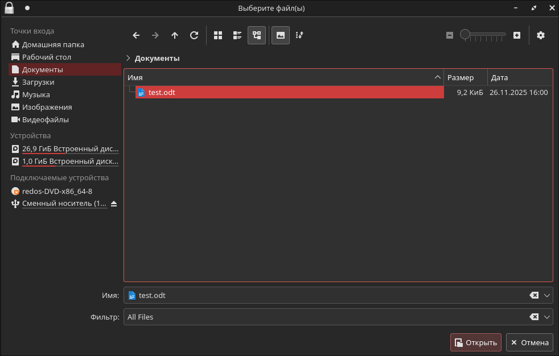
Task: Open the dialog settings gear
Action: point(540,35)
